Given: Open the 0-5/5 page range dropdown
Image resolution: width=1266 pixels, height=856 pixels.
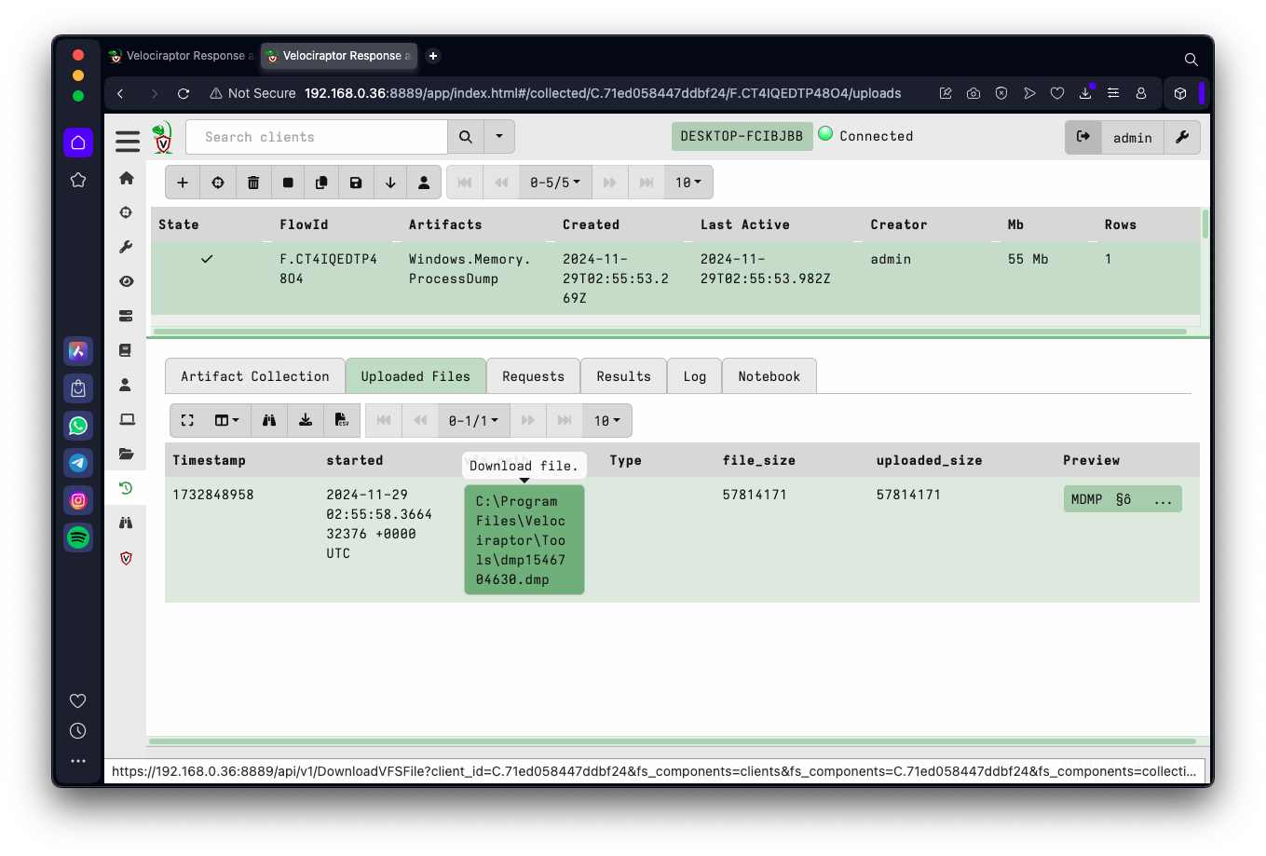Looking at the screenshot, I should [x=555, y=183].
